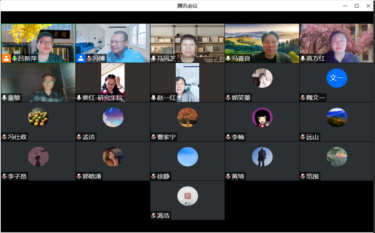Click the 腾讯会议 window title
375x233 pixels.
coord(187,6)
